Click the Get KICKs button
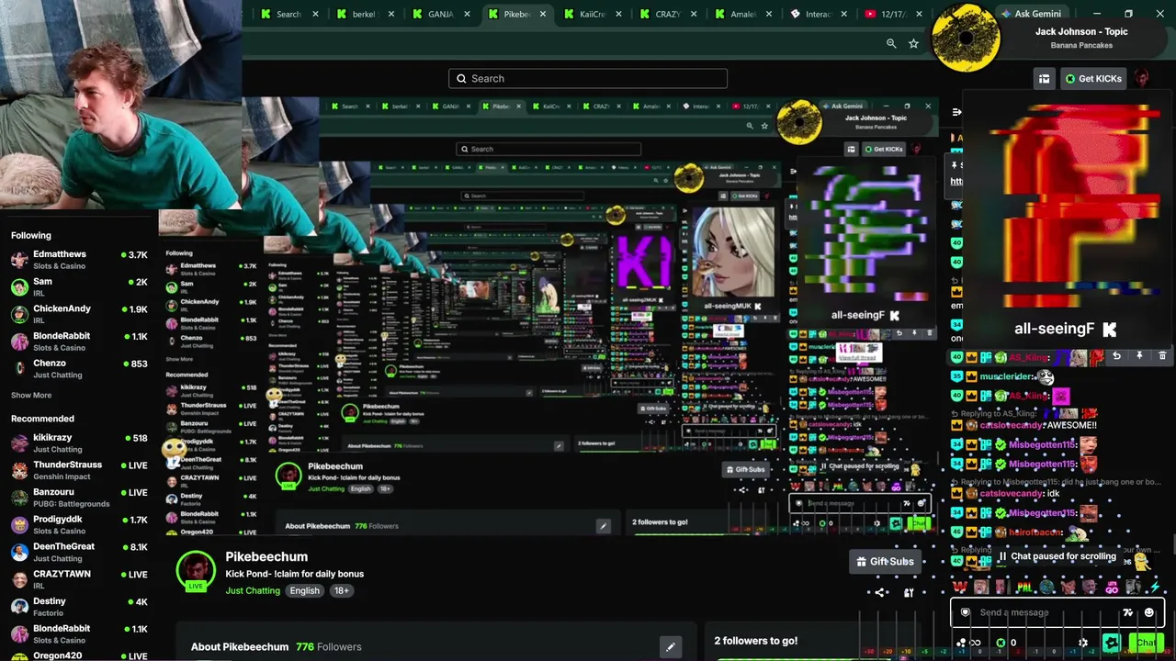 tap(1093, 79)
